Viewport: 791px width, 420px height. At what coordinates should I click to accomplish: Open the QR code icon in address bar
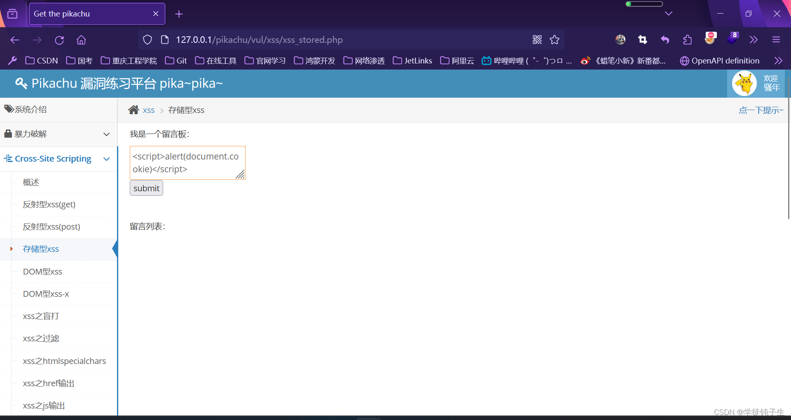[537, 40]
